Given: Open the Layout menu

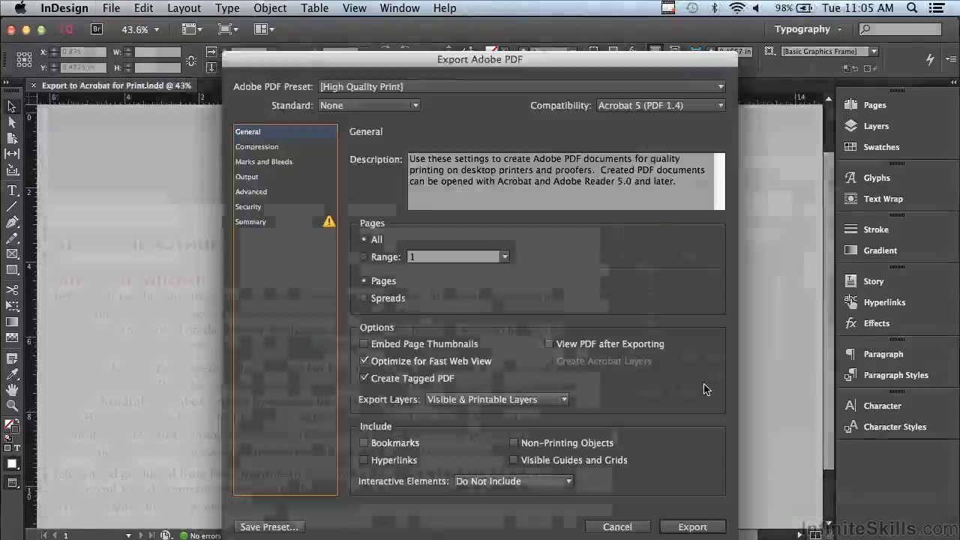Looking at the screenshot, I should coord(184,8).
